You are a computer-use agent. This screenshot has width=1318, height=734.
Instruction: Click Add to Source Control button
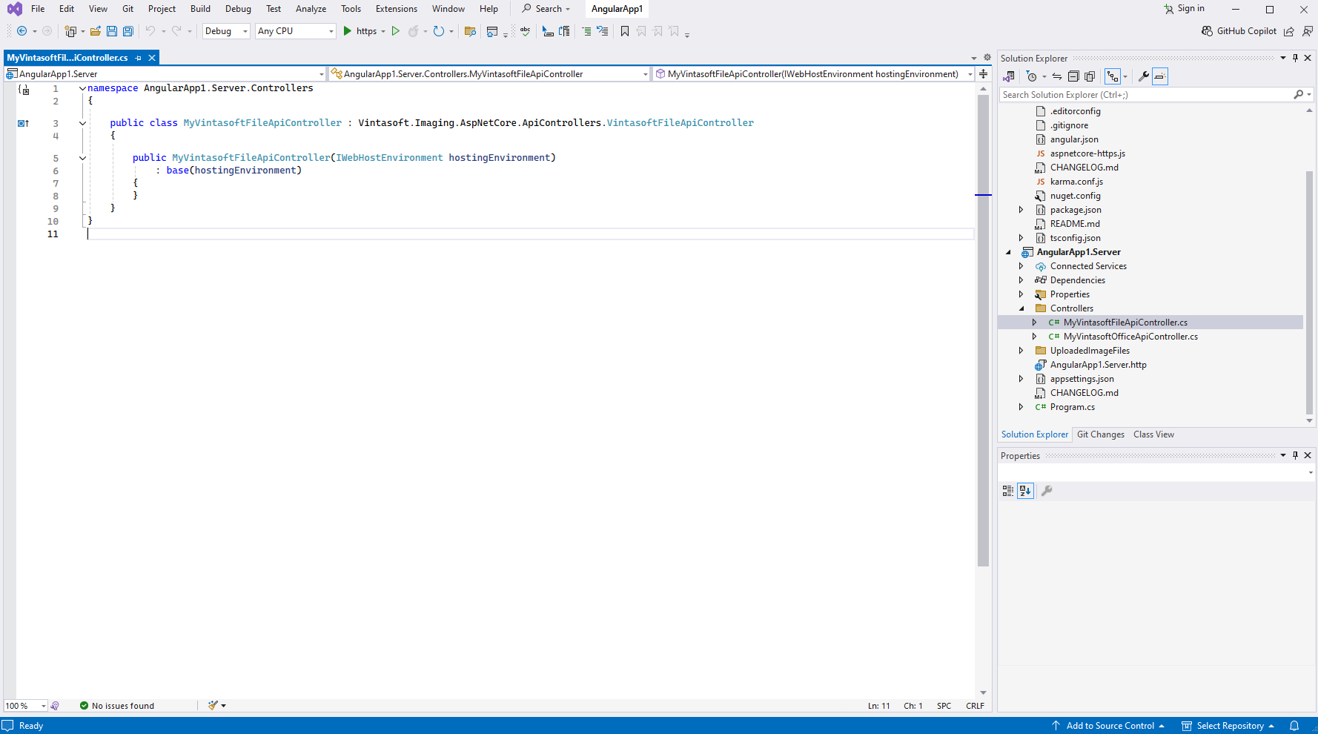(1110, 726)
